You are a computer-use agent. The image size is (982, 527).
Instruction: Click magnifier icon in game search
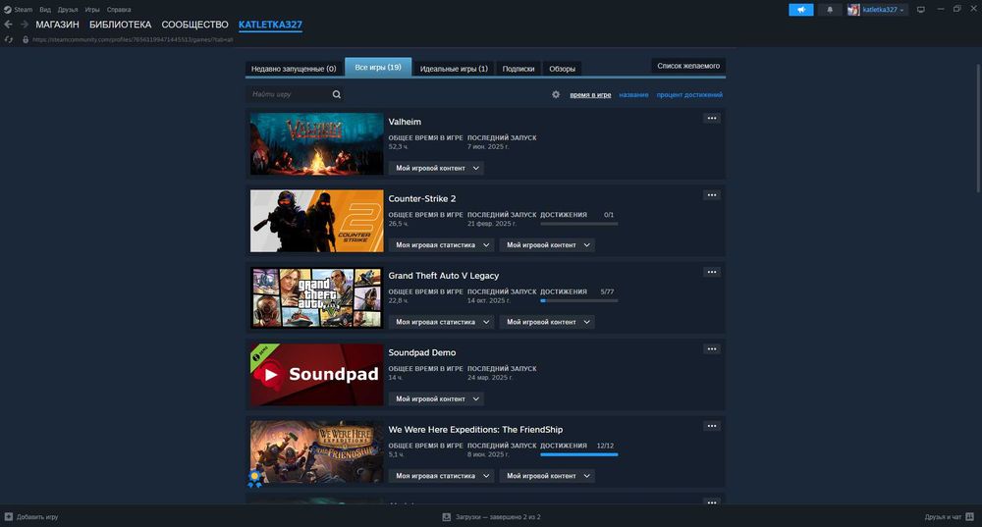click(336, 94)
